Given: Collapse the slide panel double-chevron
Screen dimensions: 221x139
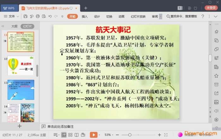Looking at the screenshot, I should pyautogui.click(x=3, y=26).
